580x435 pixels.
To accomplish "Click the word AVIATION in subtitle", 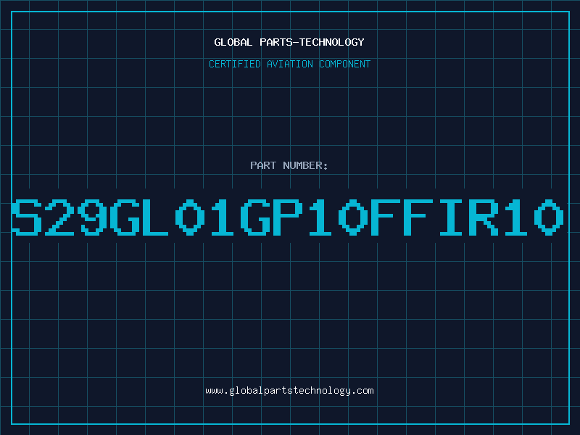I will 290,64.
